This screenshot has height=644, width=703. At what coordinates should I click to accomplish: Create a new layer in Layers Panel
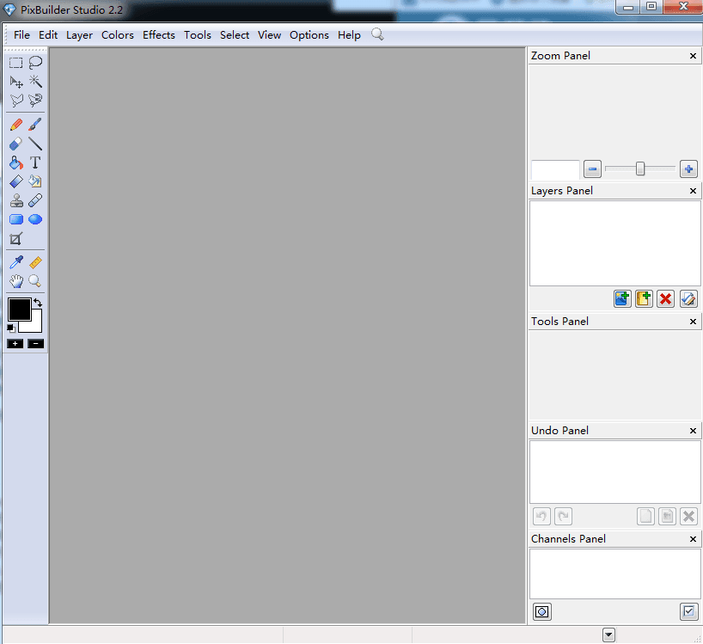coord(644,298)
